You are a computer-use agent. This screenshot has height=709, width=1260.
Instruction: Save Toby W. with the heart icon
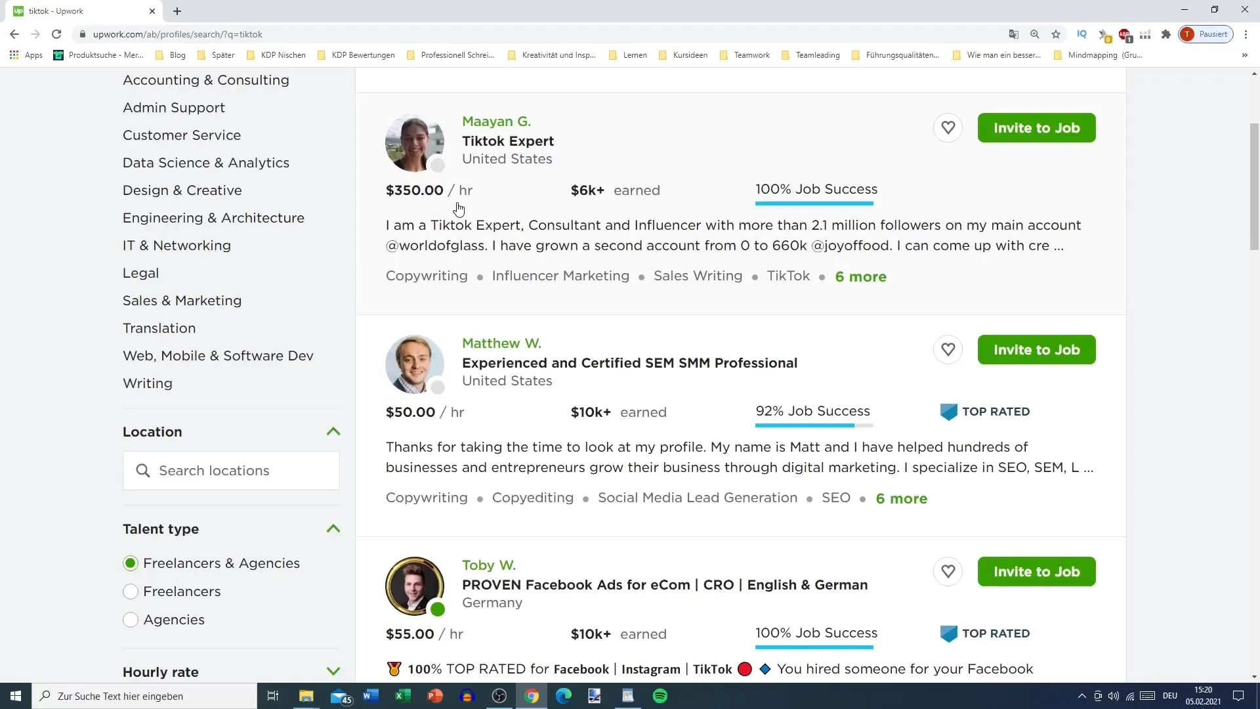[x=948, y=571]
